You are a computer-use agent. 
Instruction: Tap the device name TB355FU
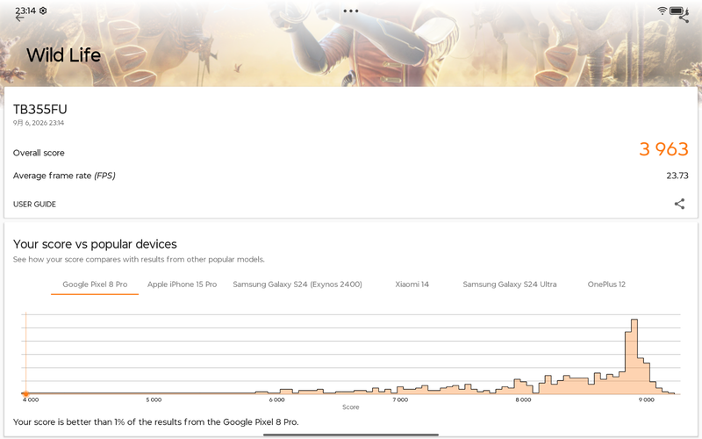point(39,109)
